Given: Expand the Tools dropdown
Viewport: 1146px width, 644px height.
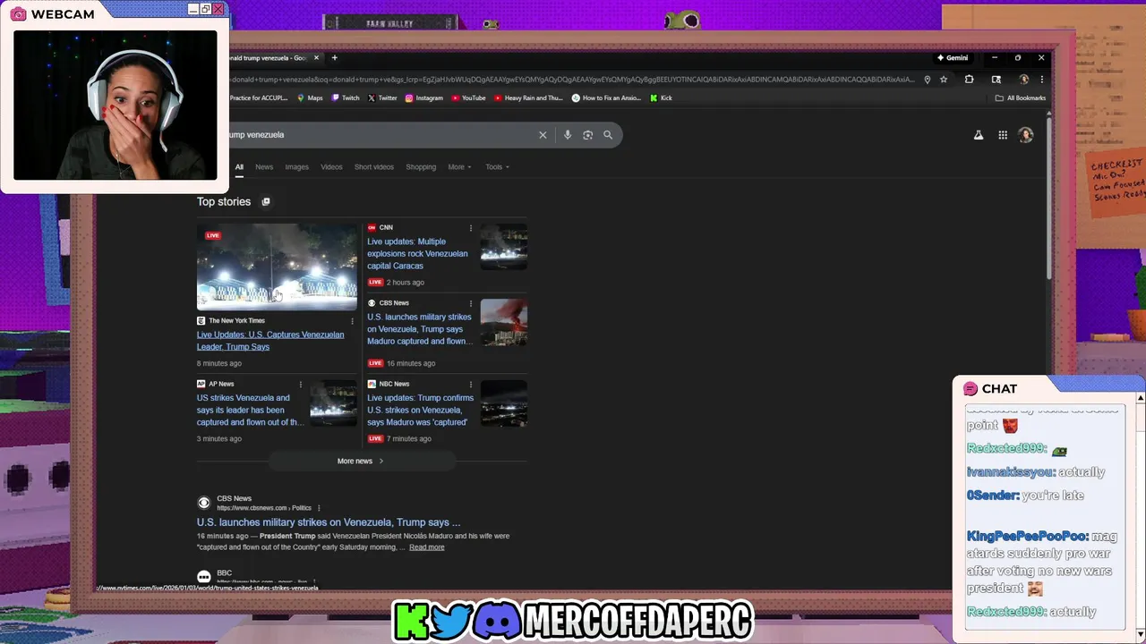Looking at the screenshot, I should (497, 167).
